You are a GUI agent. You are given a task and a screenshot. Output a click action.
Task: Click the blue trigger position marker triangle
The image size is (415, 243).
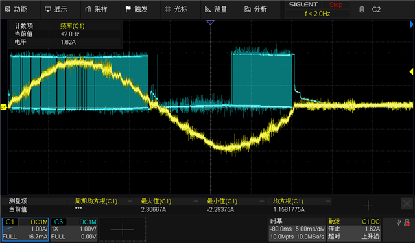coord(210,23)
